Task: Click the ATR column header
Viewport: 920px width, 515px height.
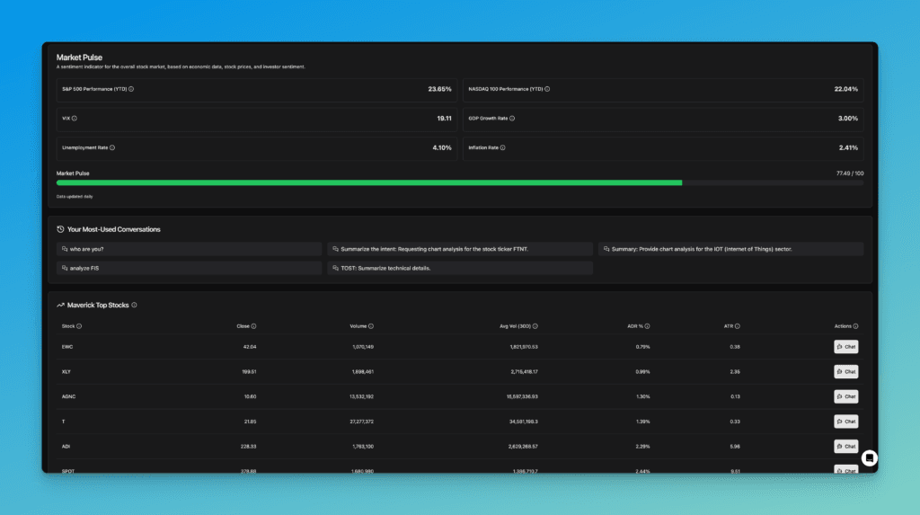Action: pos(728,326)
